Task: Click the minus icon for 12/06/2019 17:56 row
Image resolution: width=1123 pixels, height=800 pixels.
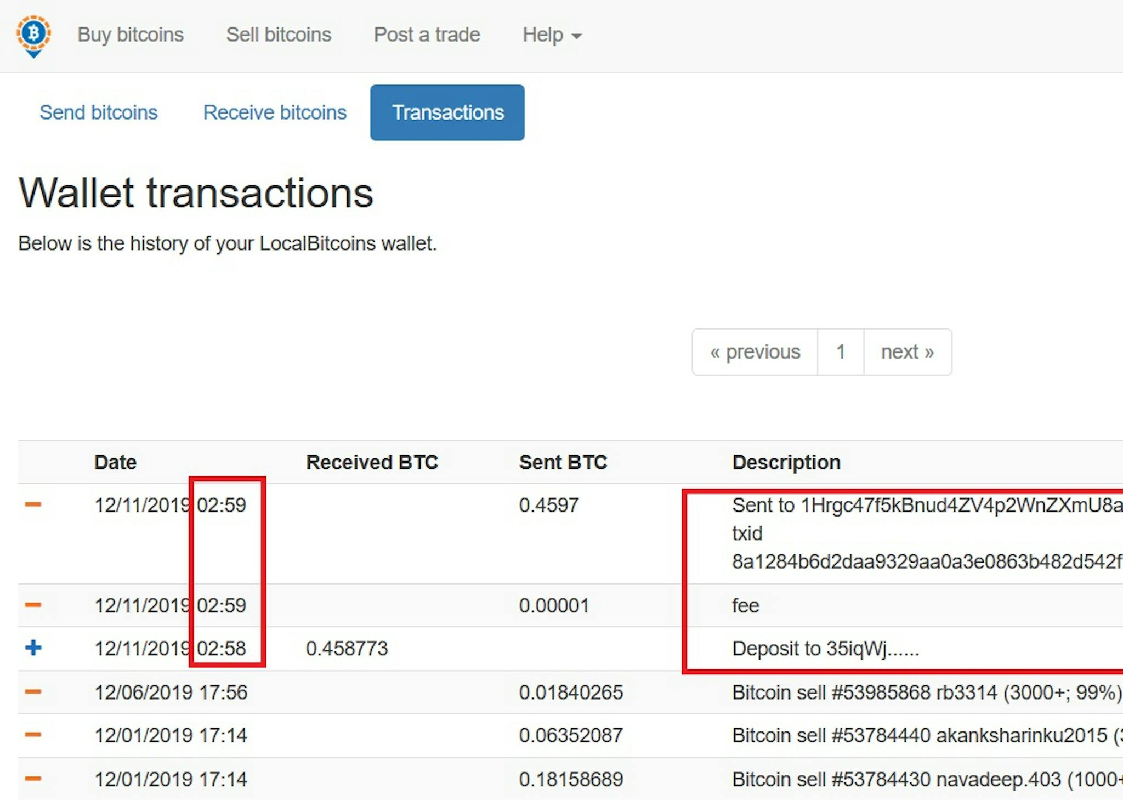Action: pos(33,692)
